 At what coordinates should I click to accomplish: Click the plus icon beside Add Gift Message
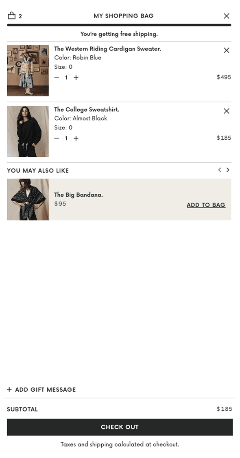9,390
